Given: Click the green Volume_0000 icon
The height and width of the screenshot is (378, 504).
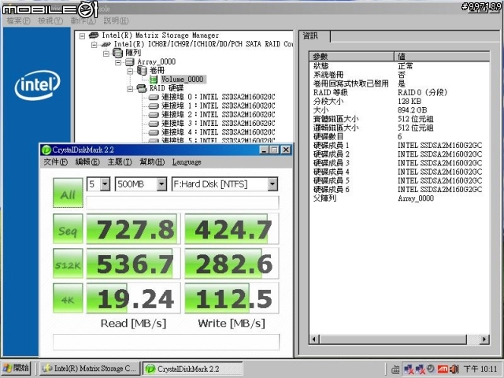Looking at the screenshot, I should pyautogui.click(x=154, y=80).
